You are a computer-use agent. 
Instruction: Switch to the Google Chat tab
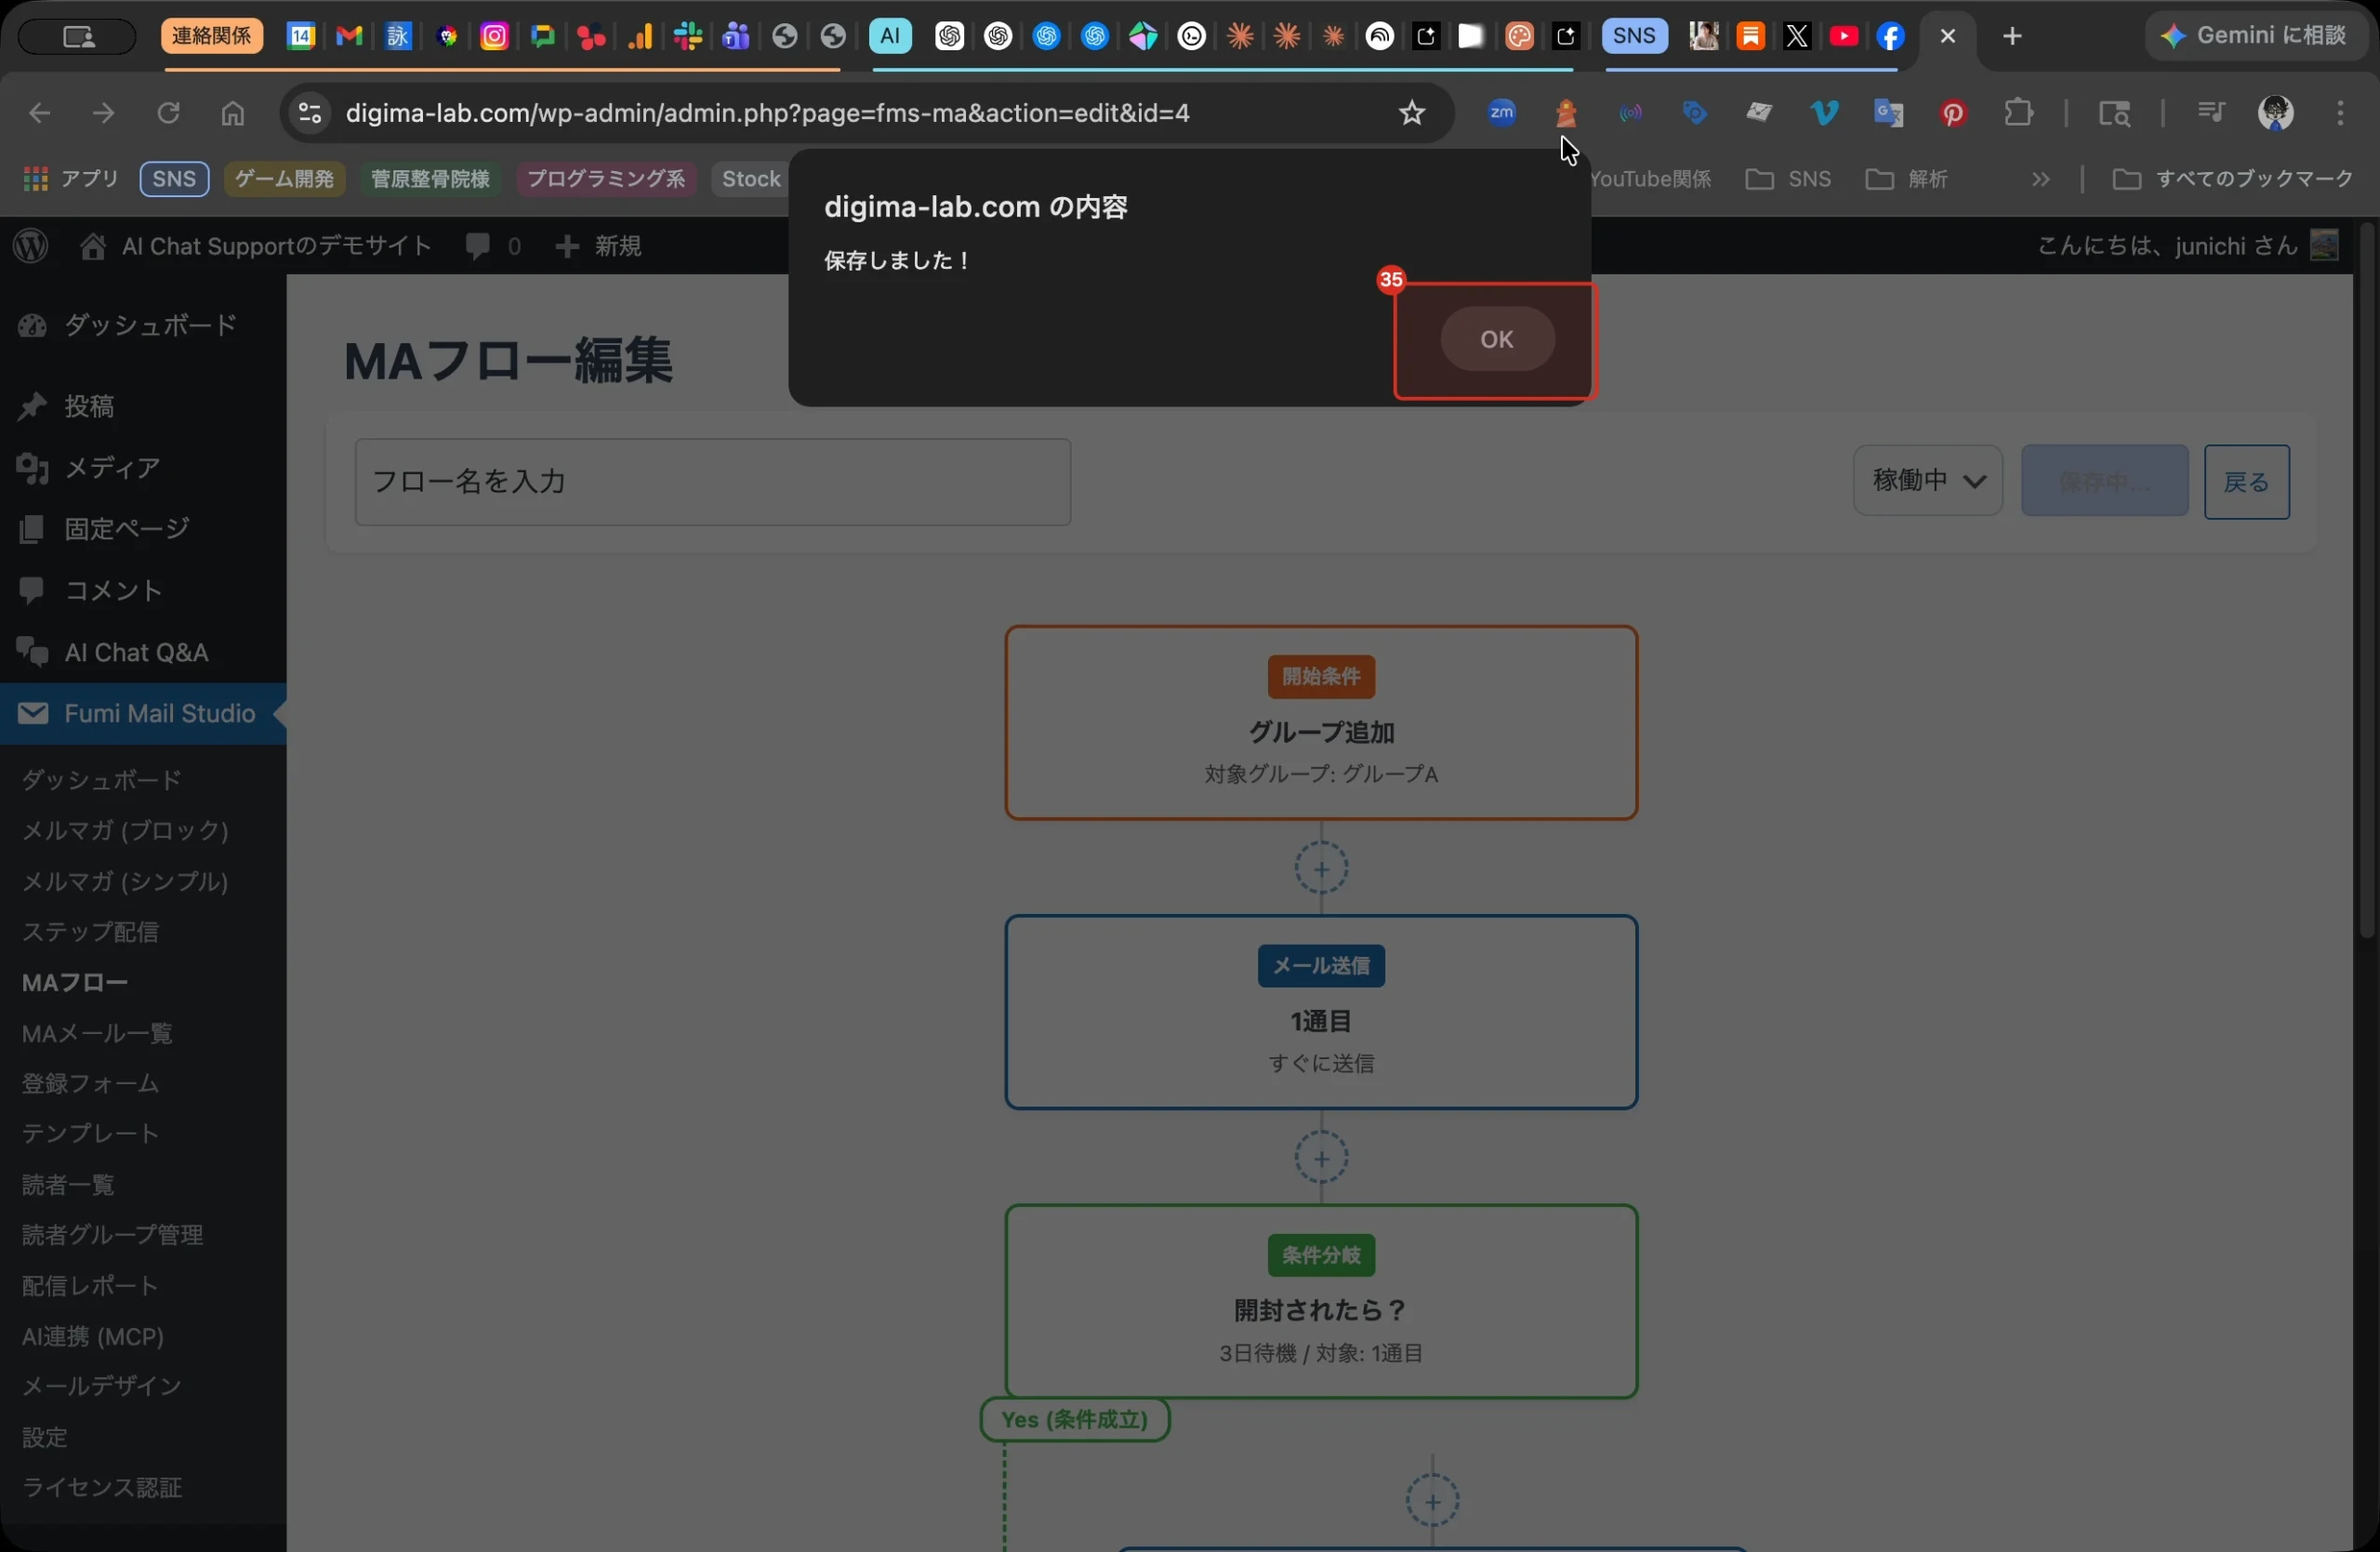(543, 36)
